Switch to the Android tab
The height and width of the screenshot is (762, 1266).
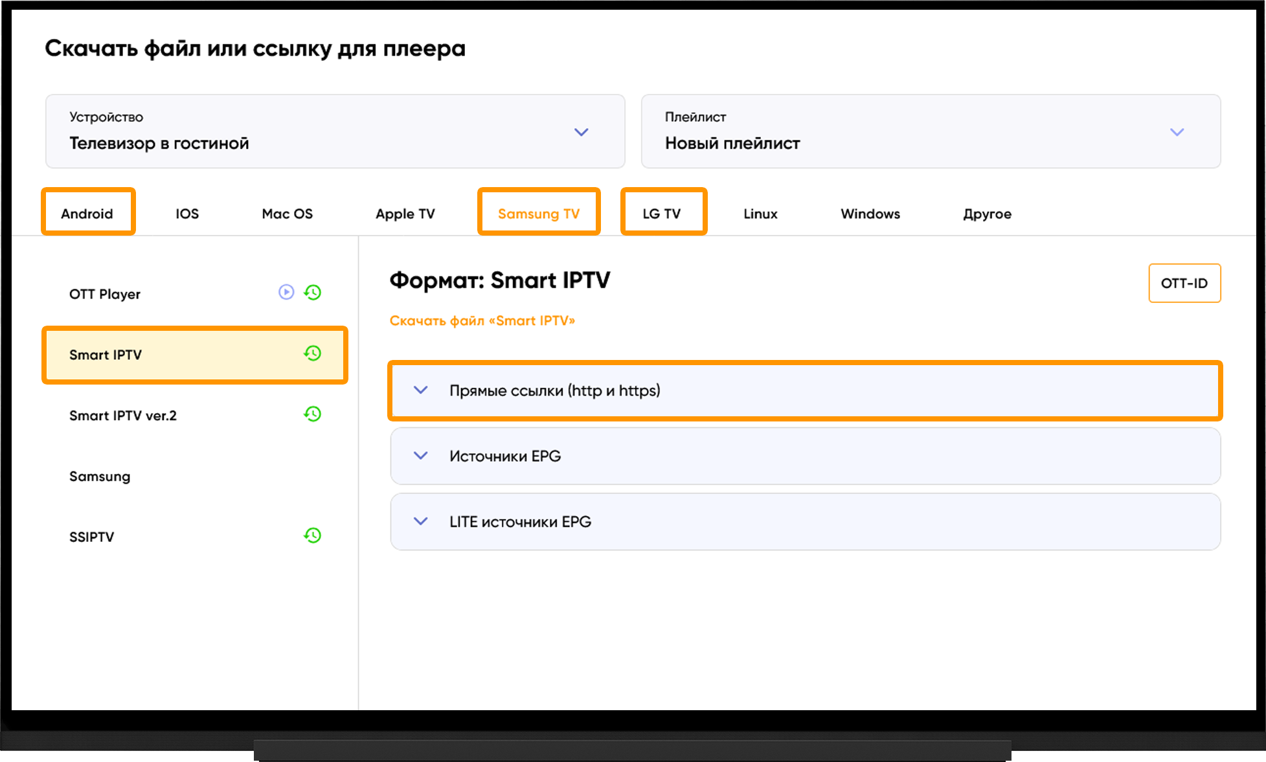pyautogui.click(x=87, y=214)
